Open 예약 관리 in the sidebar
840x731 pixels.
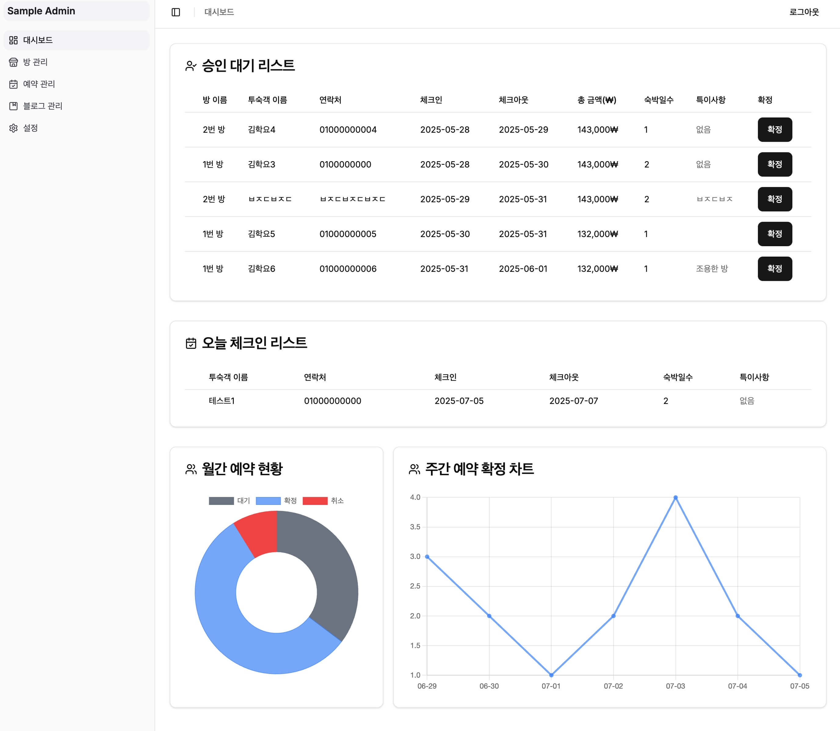[77, 84]
